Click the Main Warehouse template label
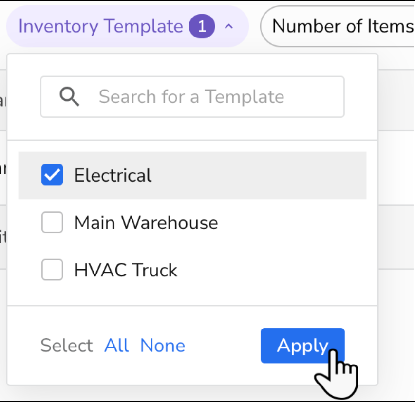The height and width of the screenshot is (402, 415). coord(146,222)
